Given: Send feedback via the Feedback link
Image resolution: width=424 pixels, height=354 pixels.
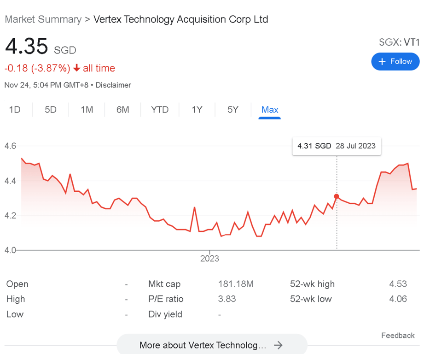Looking at the screenshot, I should [398, 336].
